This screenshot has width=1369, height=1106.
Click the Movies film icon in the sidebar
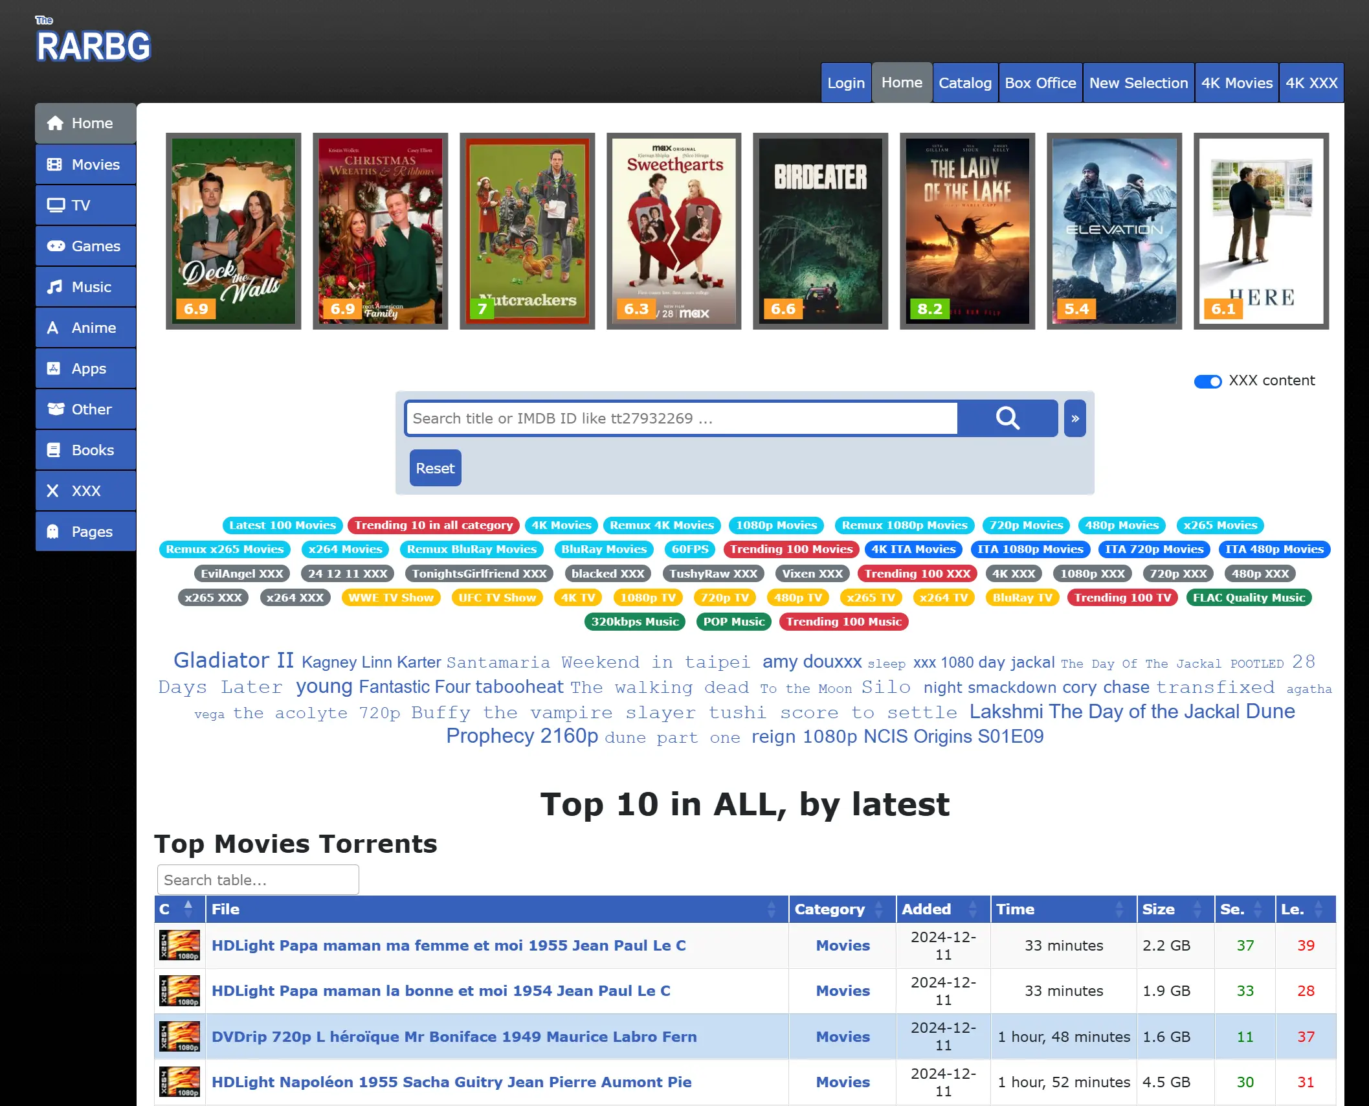[55, 164]
